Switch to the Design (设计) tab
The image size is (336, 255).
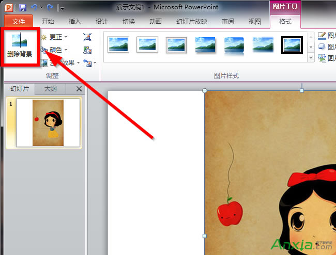(101, 21)
